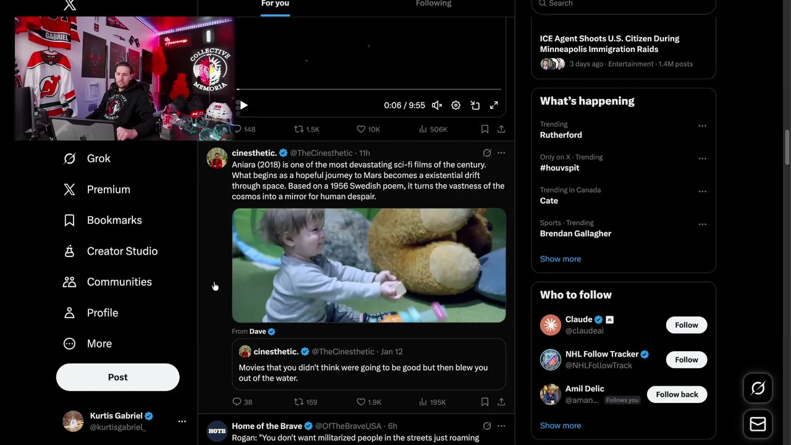Open Creator Studio
Image resolution: width=791 pixels, height=445 pixels.
tap(110, 251)
